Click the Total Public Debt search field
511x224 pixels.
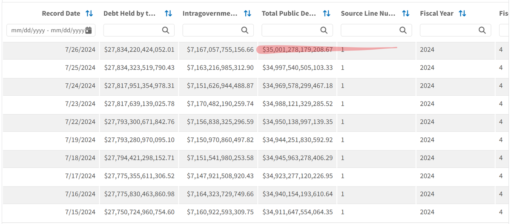[297, 30]
